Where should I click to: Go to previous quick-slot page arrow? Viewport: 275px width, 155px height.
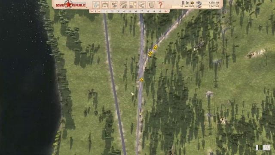(92, 12)
